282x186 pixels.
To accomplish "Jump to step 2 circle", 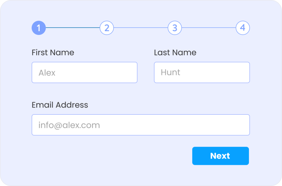I will (x=107, y=28).
